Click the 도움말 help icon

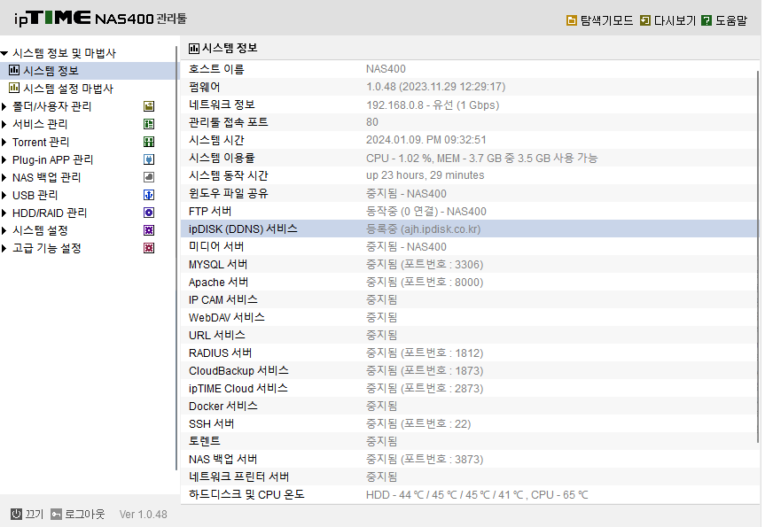pos(706,20)
